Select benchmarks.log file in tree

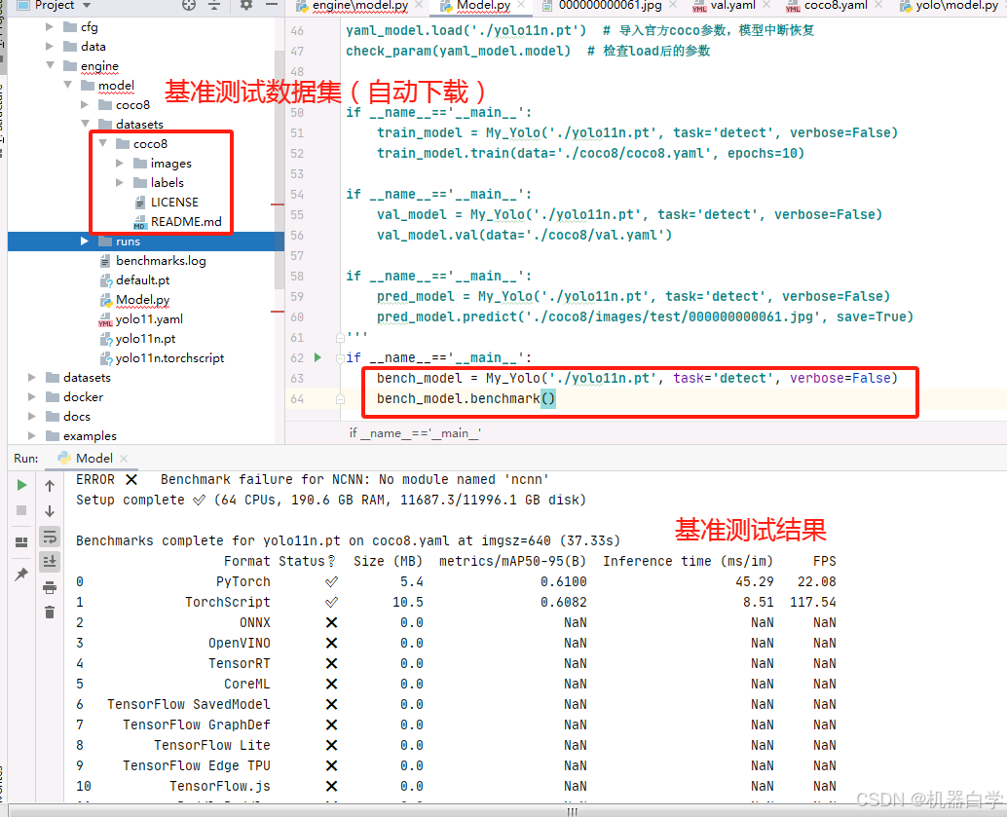(161, 261)
